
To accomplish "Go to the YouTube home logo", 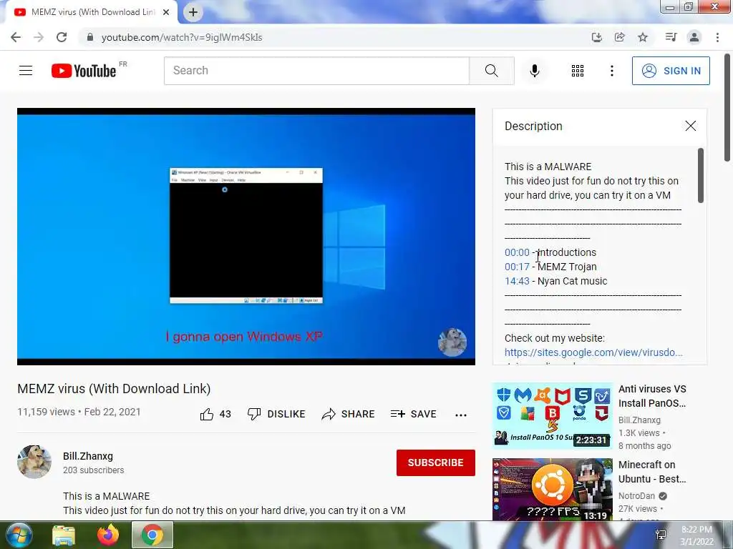I will point(84,71).
